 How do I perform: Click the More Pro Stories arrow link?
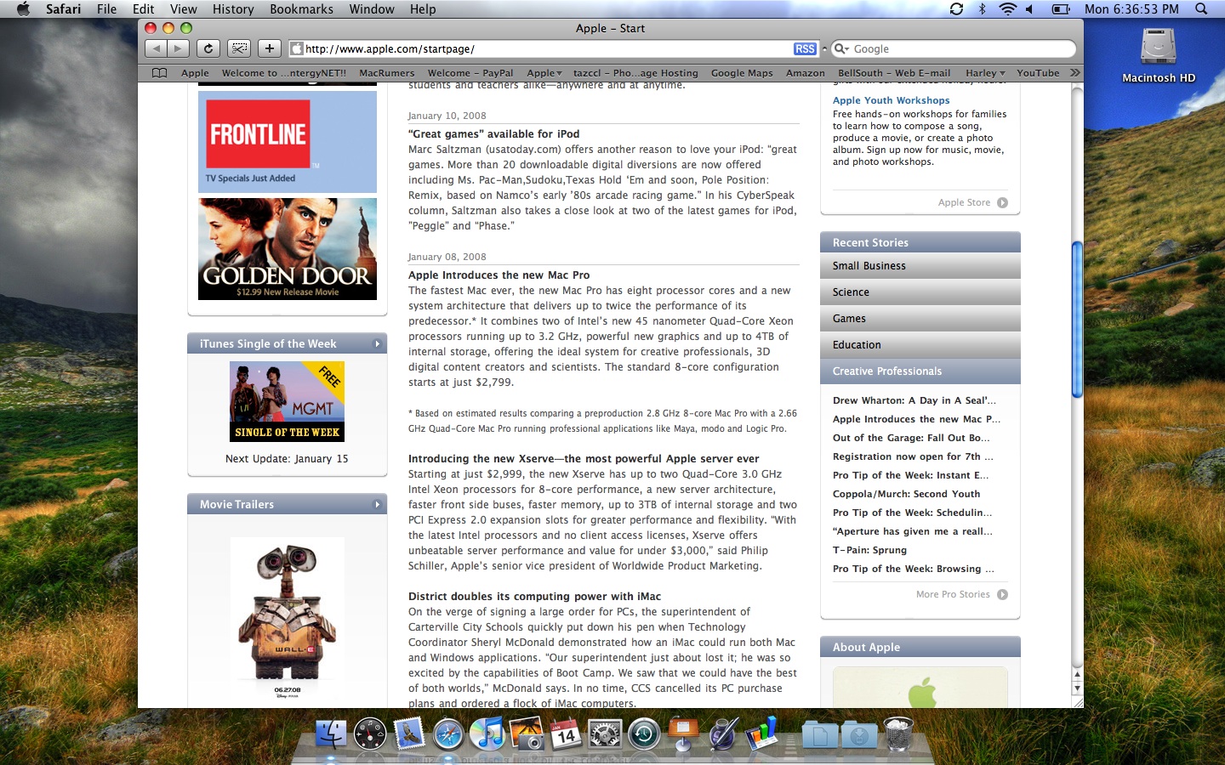pyautogui.click(x=1002, y=594)
